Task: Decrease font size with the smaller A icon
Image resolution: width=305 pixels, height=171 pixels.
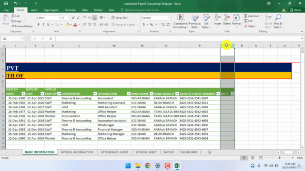Action: [78, 18]
